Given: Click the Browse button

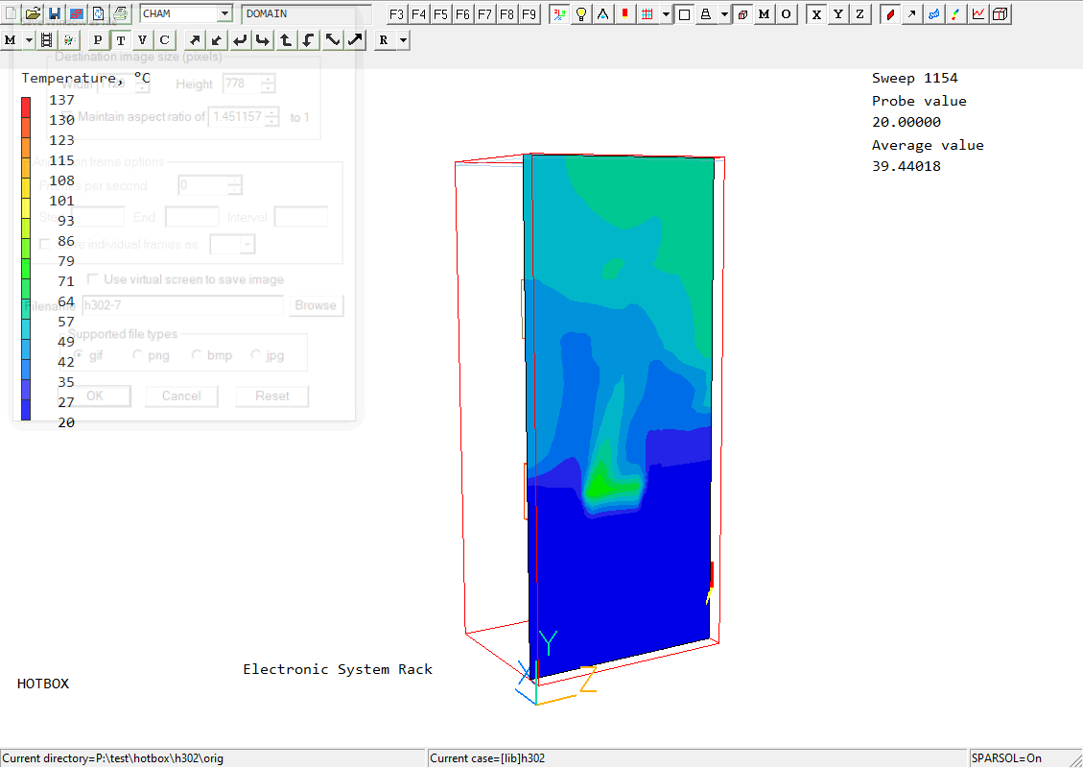Looking at the screenshot, I should tap(315, 305).
